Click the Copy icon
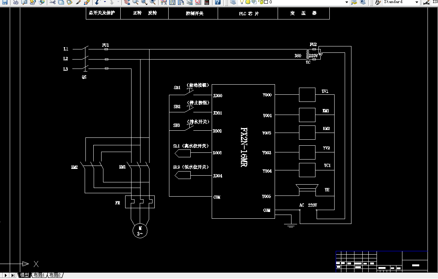This screenshot has width=438, height=279. click(61, 2)
